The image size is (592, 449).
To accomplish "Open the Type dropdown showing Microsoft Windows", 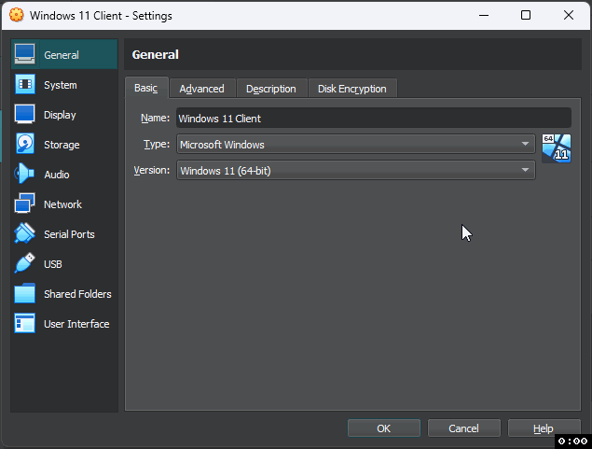I will tap(355, 145).
